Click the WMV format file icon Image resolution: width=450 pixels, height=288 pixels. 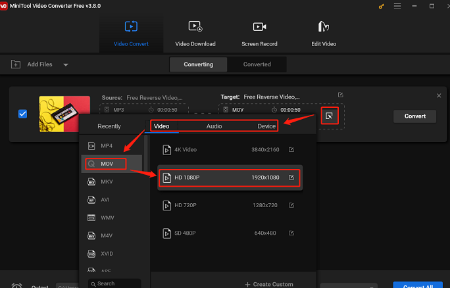click(91, 218)
